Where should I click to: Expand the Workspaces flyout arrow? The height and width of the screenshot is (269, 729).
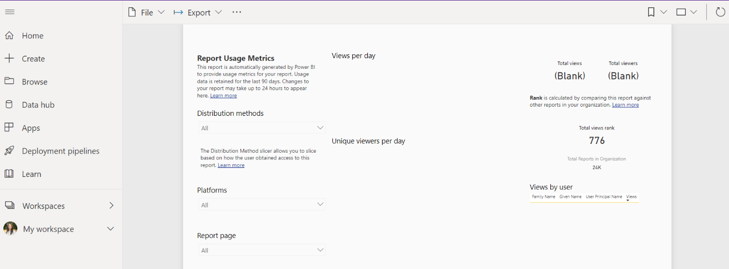[111, 206]
